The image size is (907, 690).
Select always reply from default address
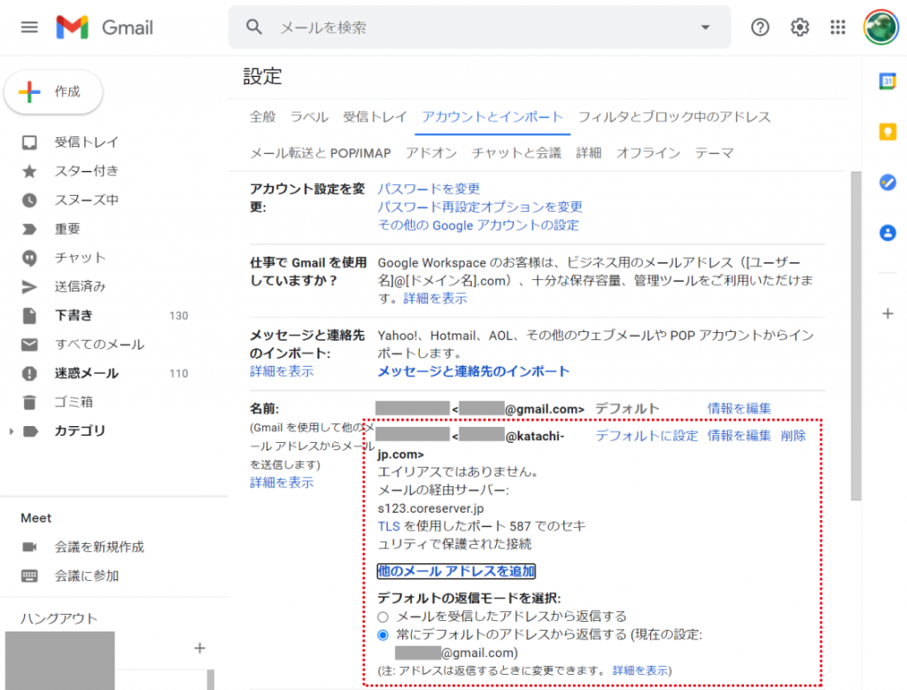tap(383, 634)
